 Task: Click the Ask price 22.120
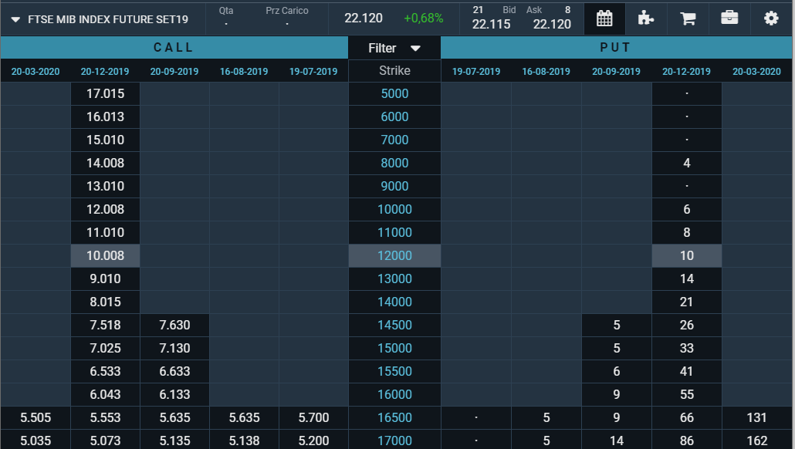click(552, 25)
